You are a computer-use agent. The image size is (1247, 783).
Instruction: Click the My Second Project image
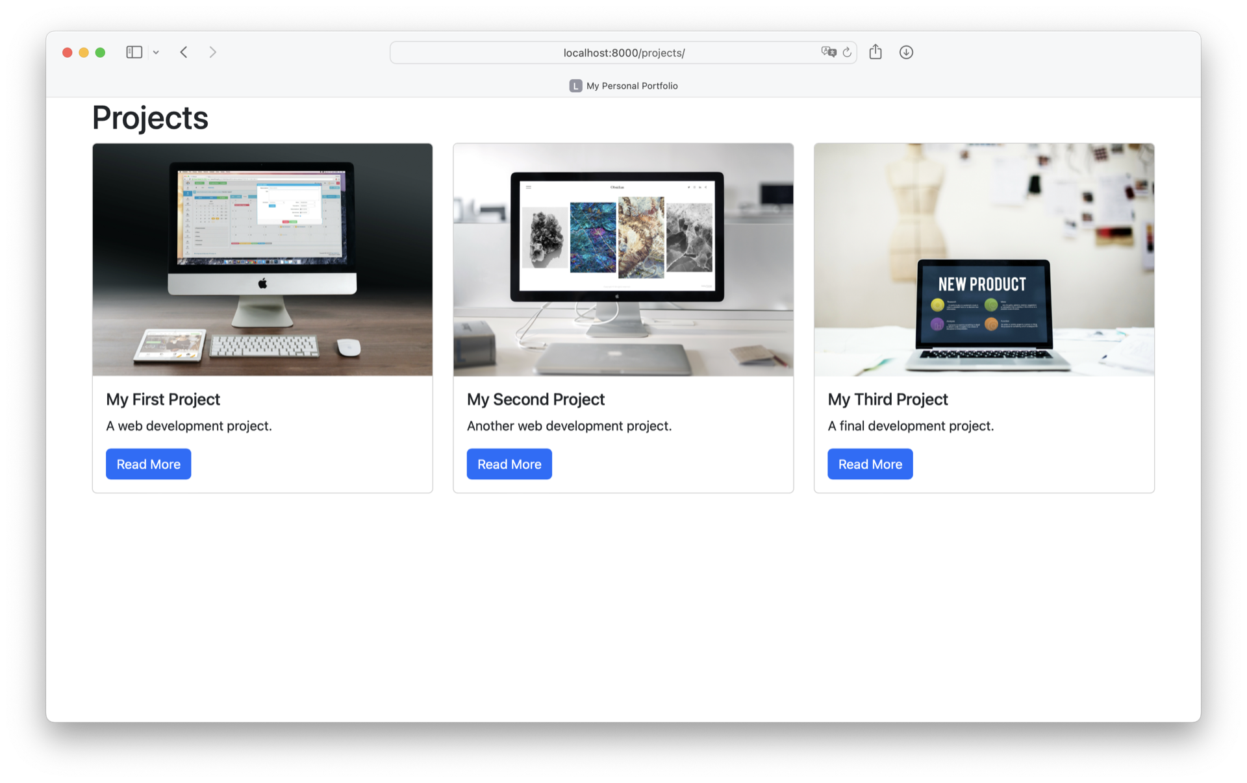623,259
